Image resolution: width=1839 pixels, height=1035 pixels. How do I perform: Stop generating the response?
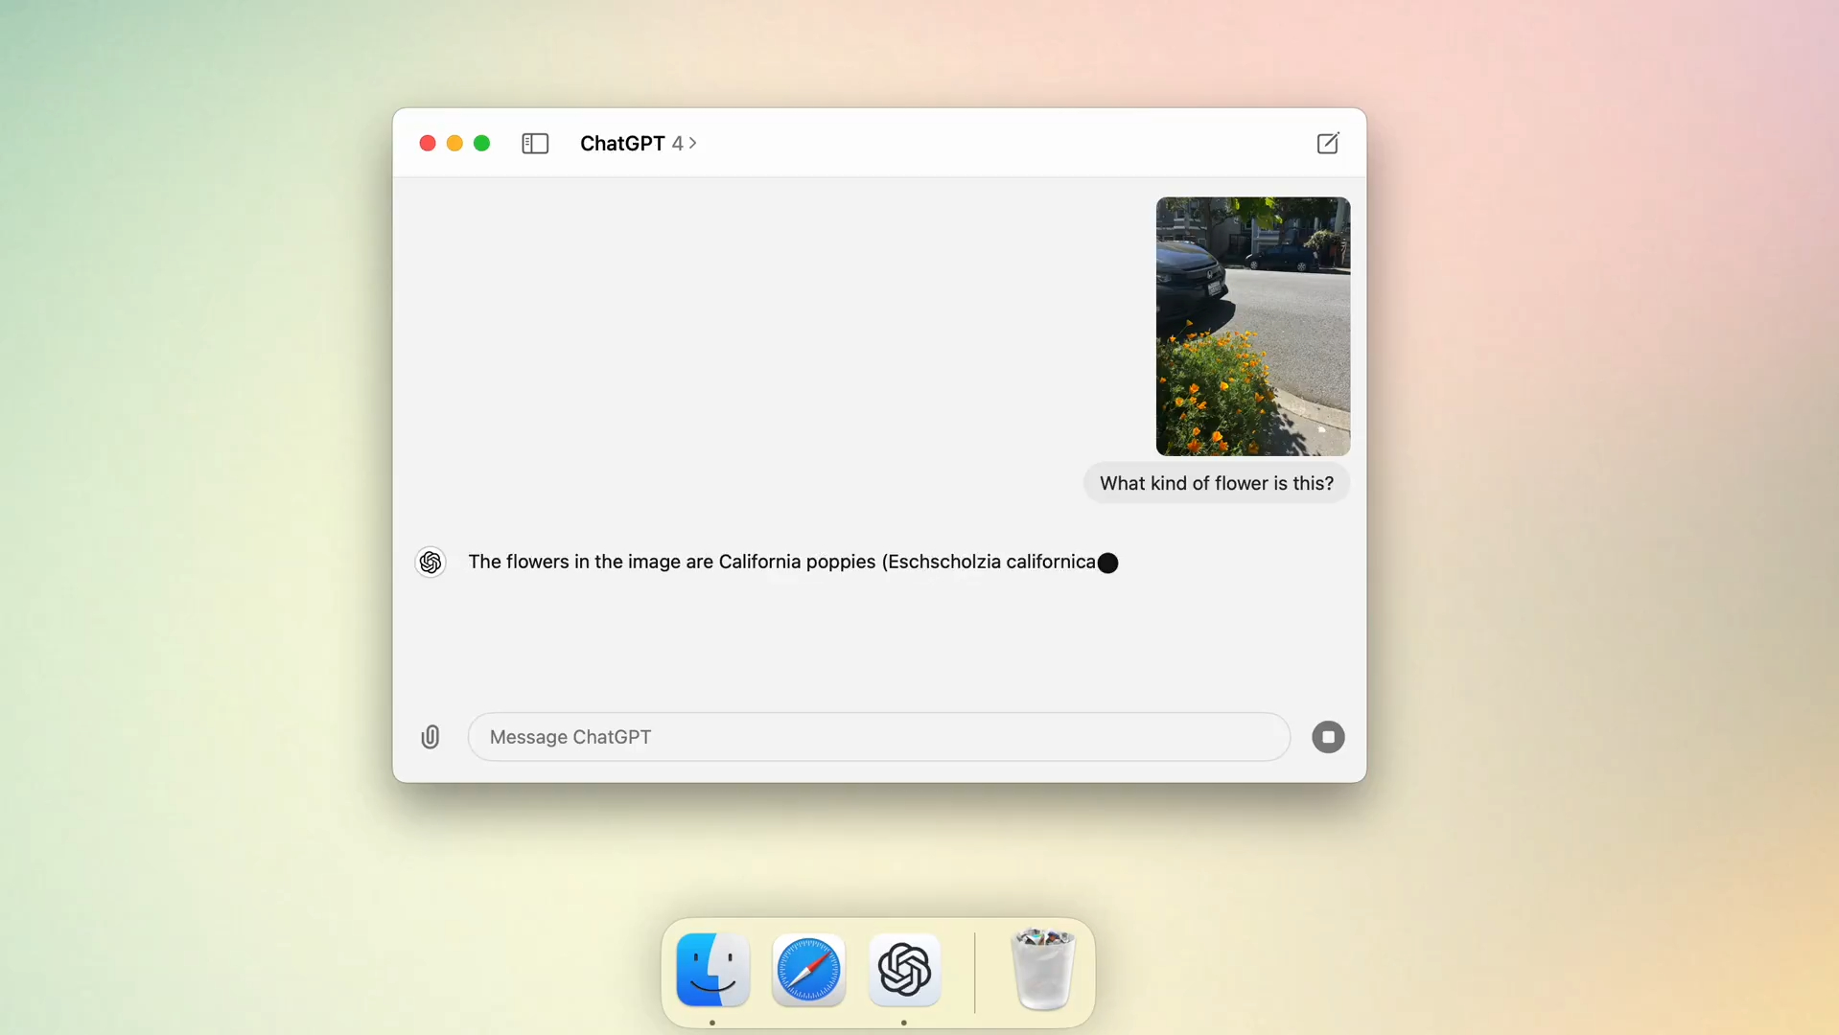tap(1328, 737)
